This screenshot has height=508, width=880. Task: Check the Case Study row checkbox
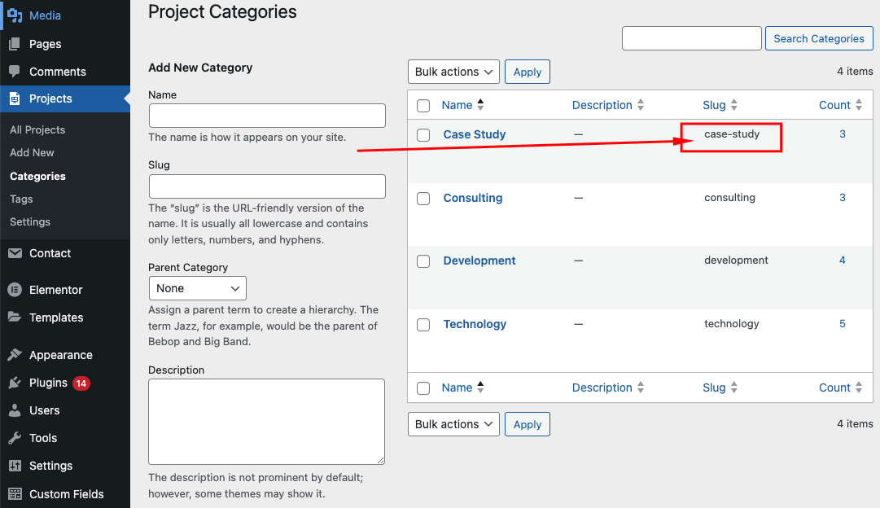[x=424, y=135]
